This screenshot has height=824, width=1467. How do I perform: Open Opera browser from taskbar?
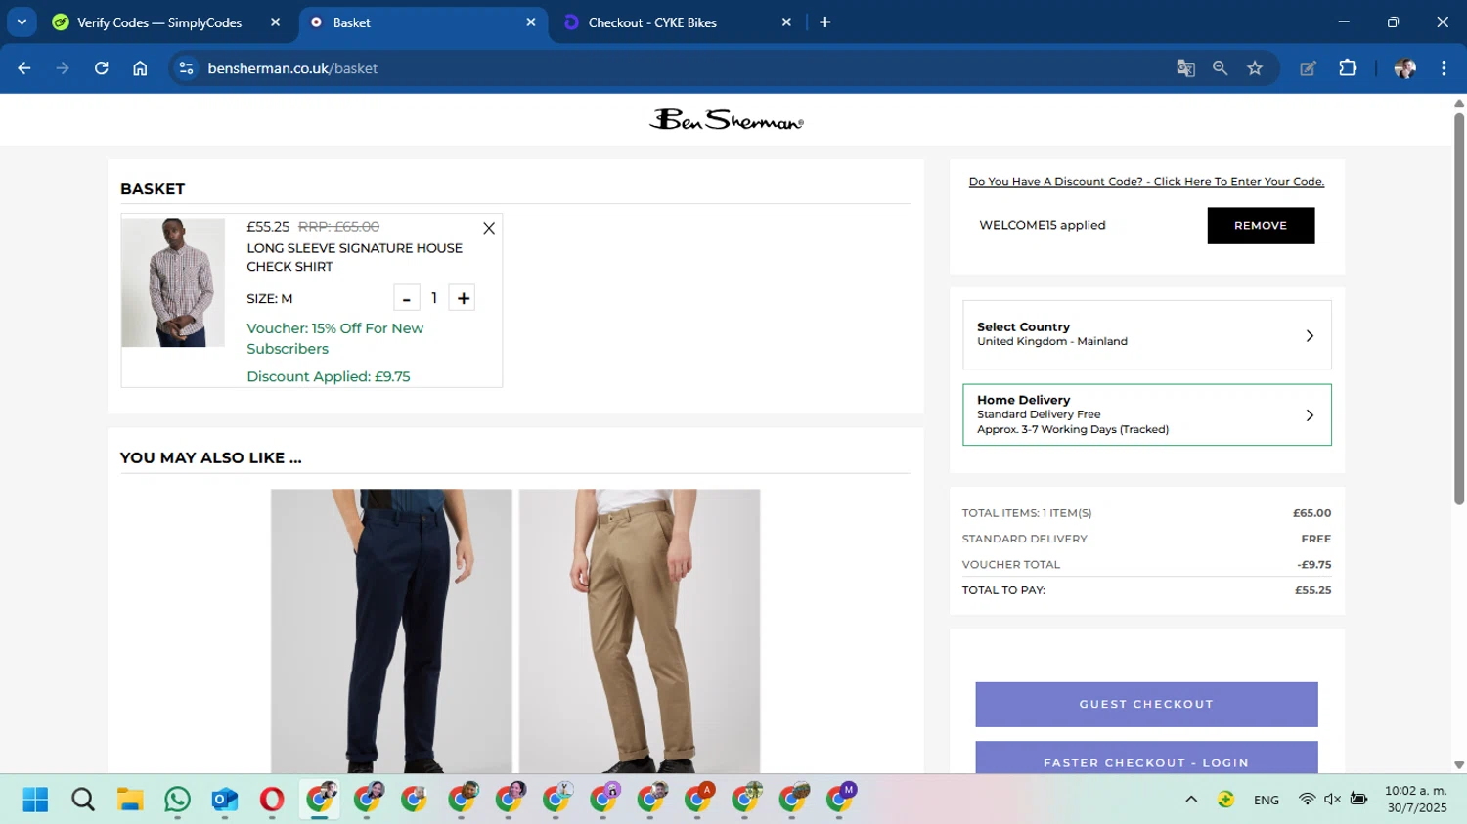pyautogui.click(x=272, y=800)
